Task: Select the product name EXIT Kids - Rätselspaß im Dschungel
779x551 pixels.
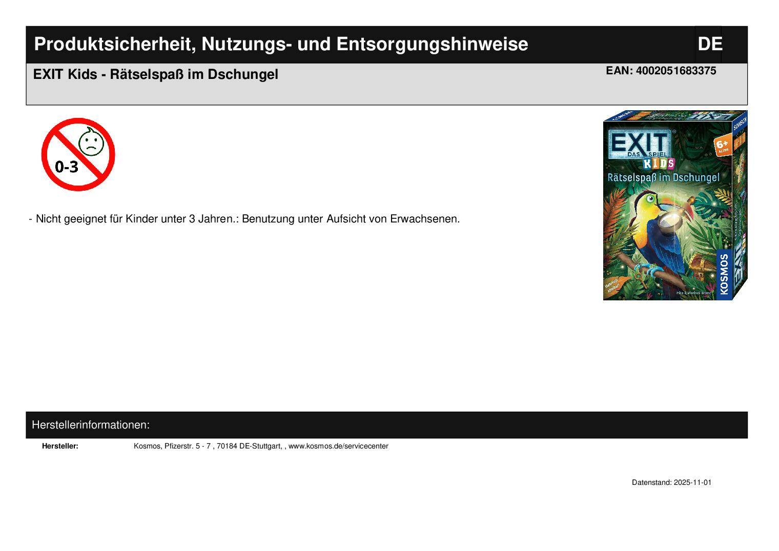Action: pyautogui.click(x=155, y=75)
